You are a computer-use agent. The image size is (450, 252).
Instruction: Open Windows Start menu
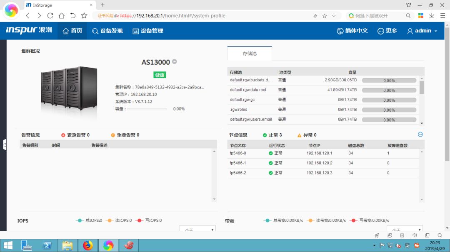pos(8,245)
